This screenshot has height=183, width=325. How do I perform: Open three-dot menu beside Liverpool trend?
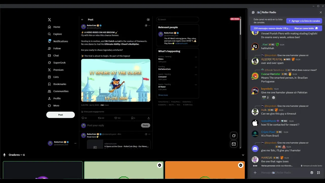(x=196, y=75)
